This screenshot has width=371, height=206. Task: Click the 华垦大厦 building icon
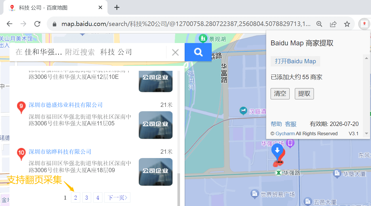click(x=337, y=173)
